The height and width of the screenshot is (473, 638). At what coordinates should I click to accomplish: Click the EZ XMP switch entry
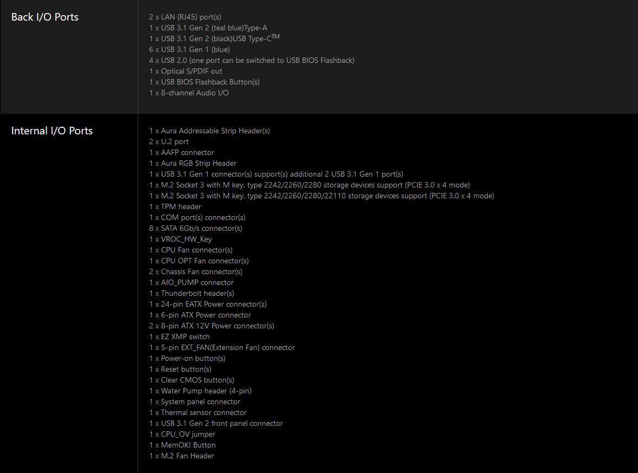[179, 337]
